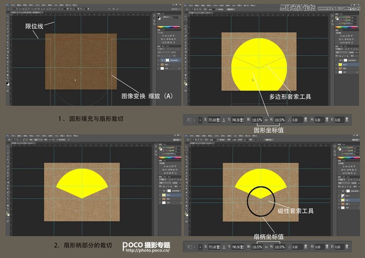Click the color spectrum ramp in top-left screenshot

[168, 27]
